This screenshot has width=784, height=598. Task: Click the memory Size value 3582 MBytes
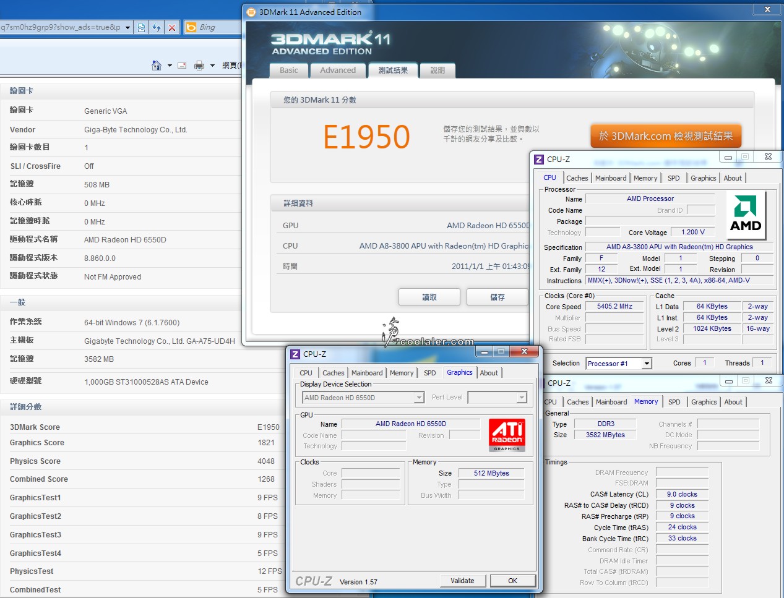pos(605,435)
